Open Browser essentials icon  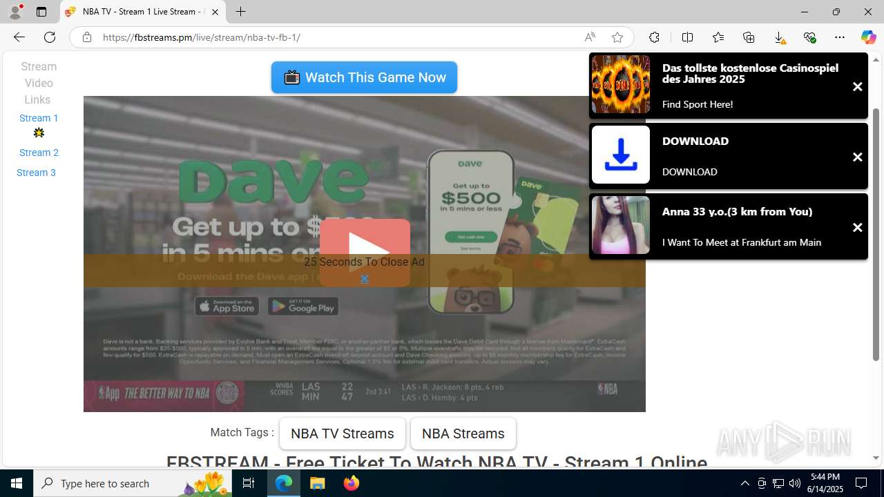pyautogui.click(x=809, y=37)
